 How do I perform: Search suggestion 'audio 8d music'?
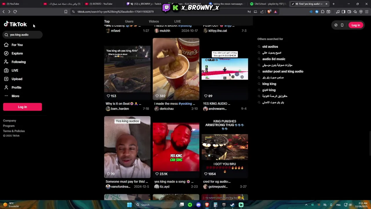point(274,59)
